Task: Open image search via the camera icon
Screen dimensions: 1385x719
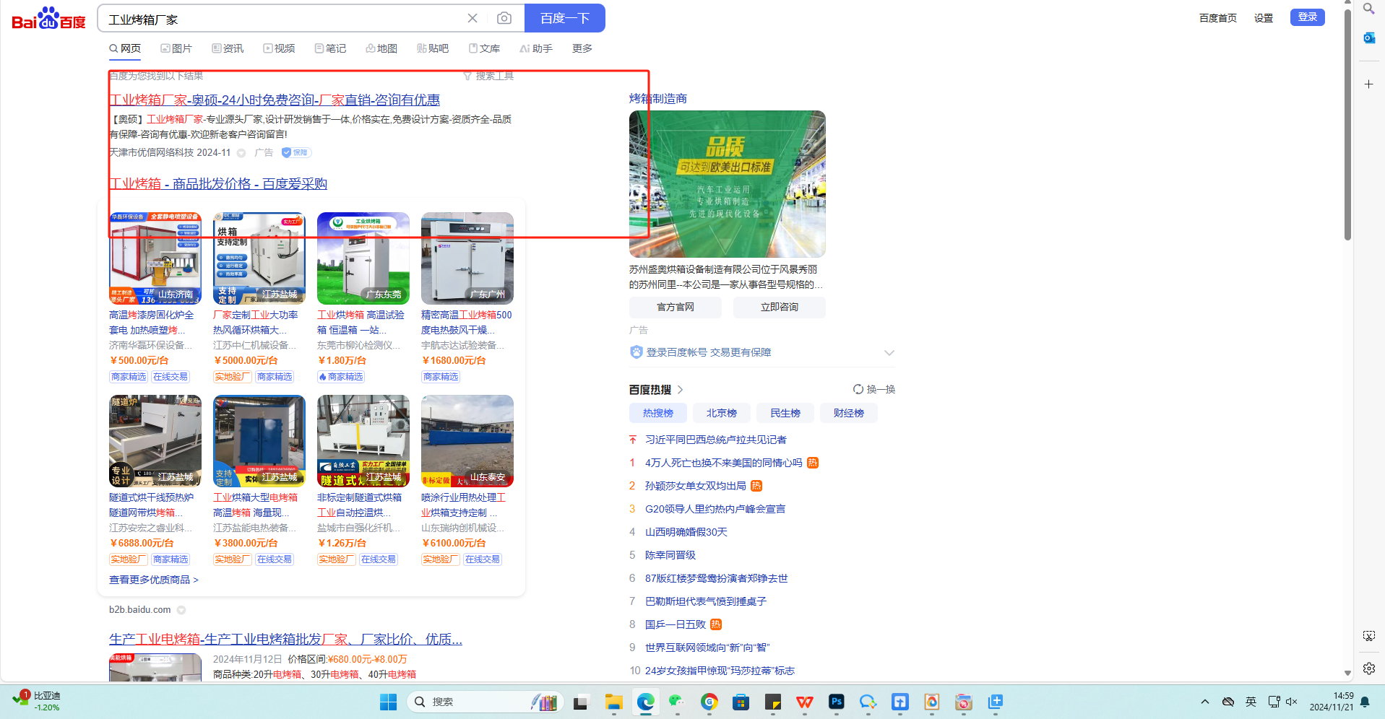Action: point(504,18)
